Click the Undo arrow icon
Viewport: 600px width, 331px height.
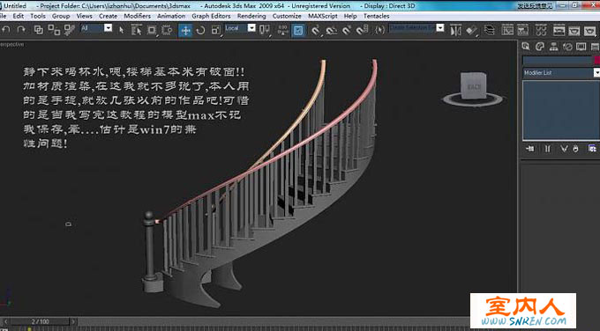pyautogui.click(x=6, y=30)
